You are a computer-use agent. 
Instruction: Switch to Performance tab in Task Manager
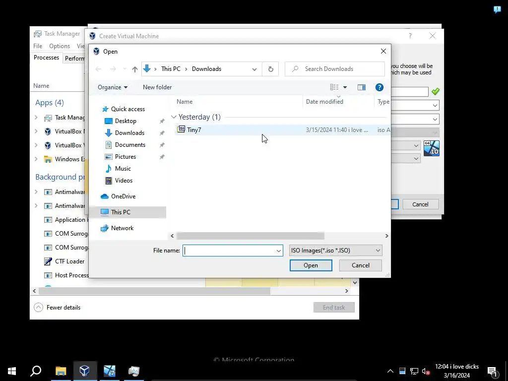[74, 59]
